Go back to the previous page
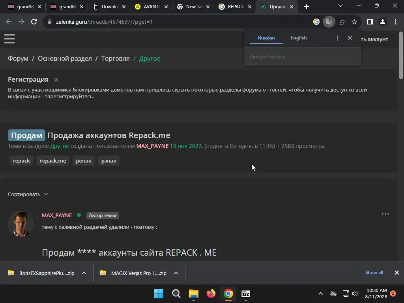 [x=9, y=22]
